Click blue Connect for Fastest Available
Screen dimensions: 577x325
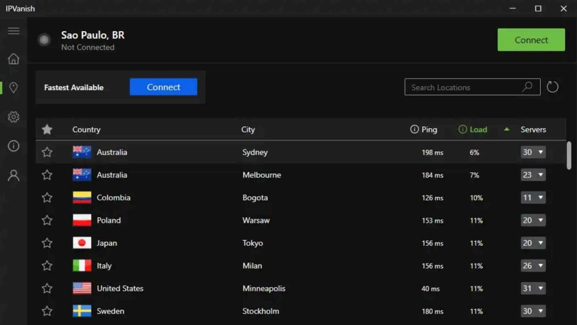(163, 87)
